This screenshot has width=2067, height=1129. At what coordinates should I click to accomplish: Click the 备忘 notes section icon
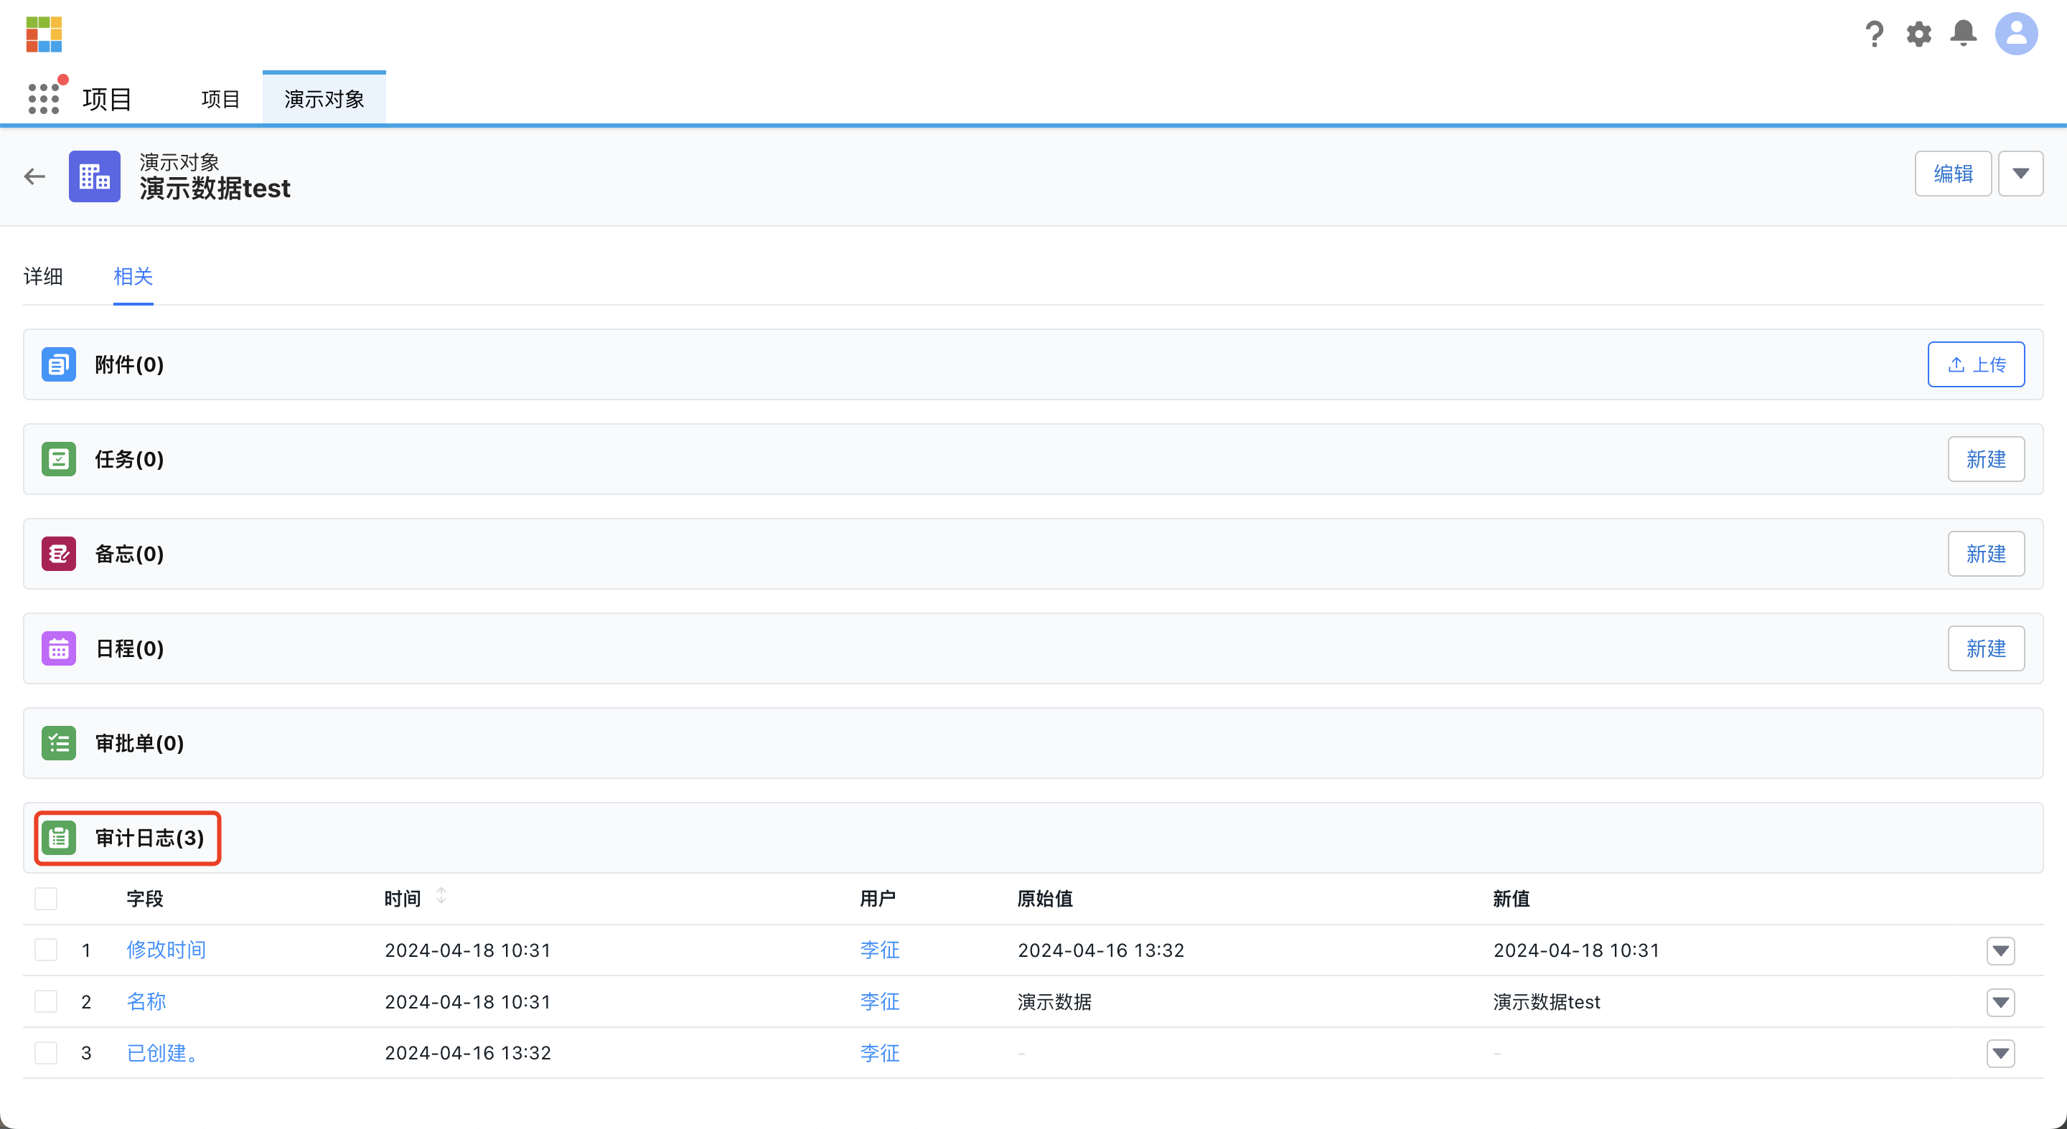pos(59,554)
